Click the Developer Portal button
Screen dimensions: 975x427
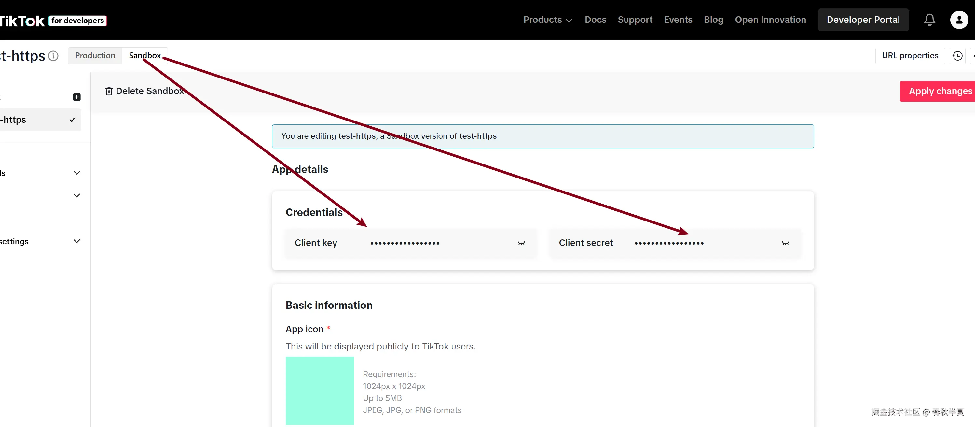click(863, 20)
